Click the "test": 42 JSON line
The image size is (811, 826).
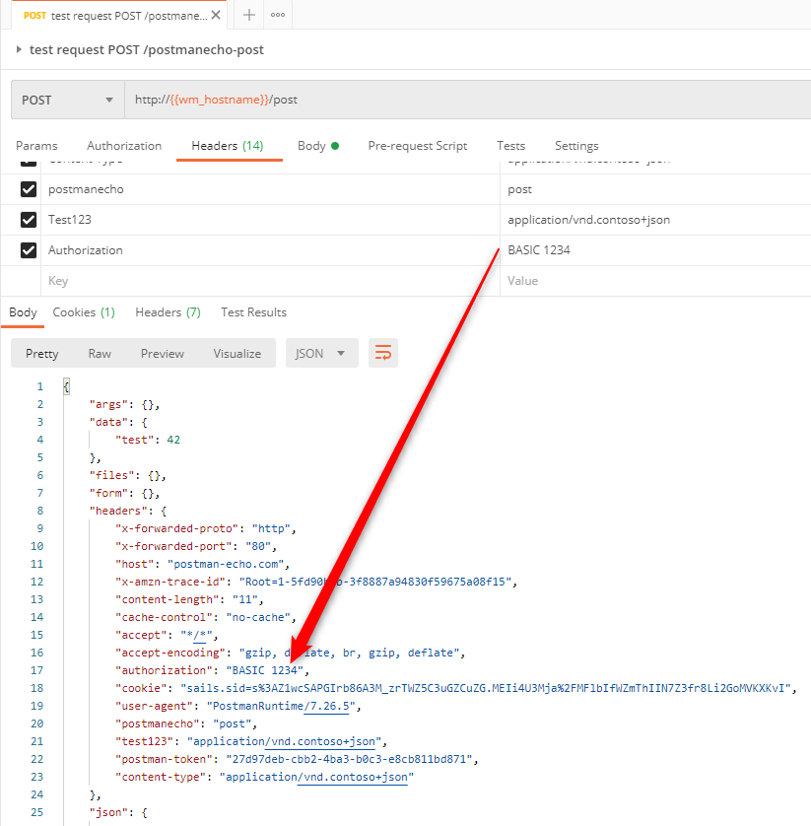tap(148, 440)
